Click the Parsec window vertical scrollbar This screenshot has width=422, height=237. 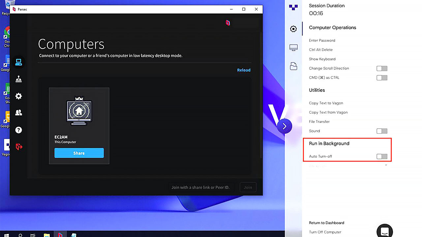click(x=261, y=95)
